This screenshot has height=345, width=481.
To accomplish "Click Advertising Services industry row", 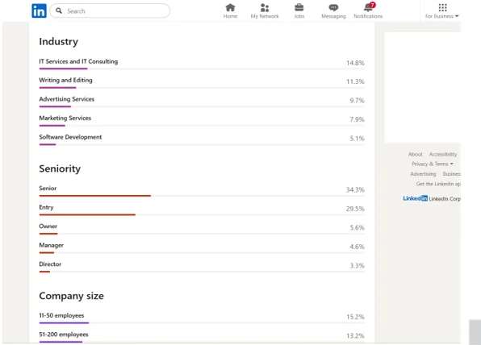I will coord(202,102).
